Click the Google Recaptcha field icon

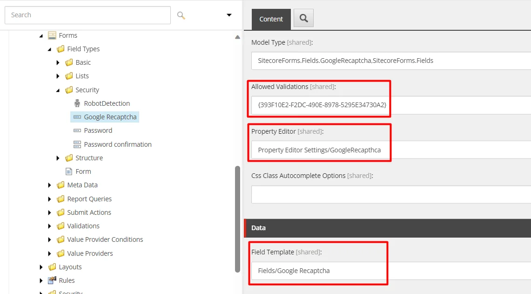click(x=77, y=117)
